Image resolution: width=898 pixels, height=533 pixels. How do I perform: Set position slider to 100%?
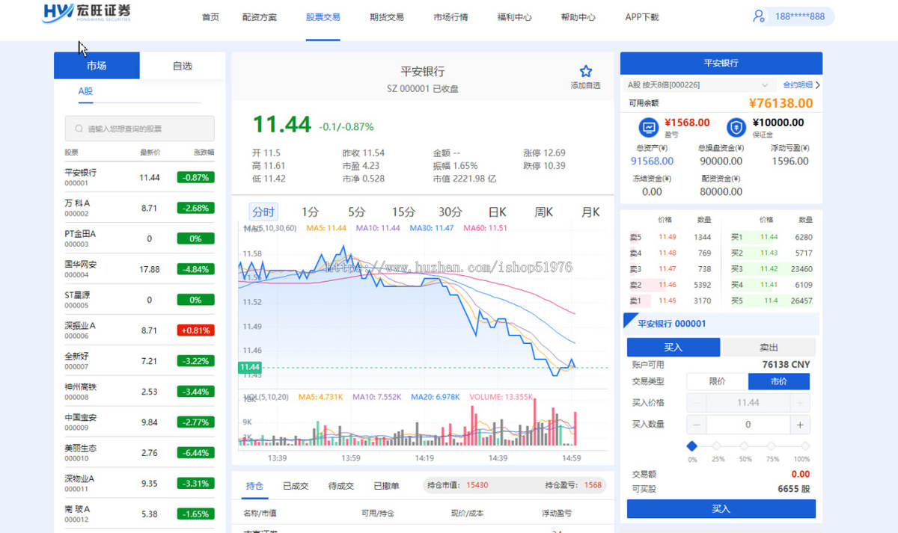pos(804,446)
